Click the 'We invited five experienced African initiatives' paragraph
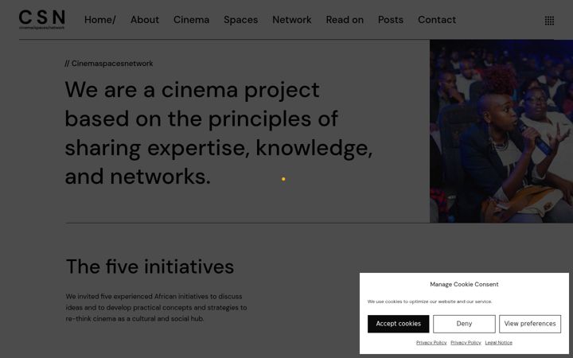Image resolution: width=573 pixels, height=358 pixels. [157, 308]
